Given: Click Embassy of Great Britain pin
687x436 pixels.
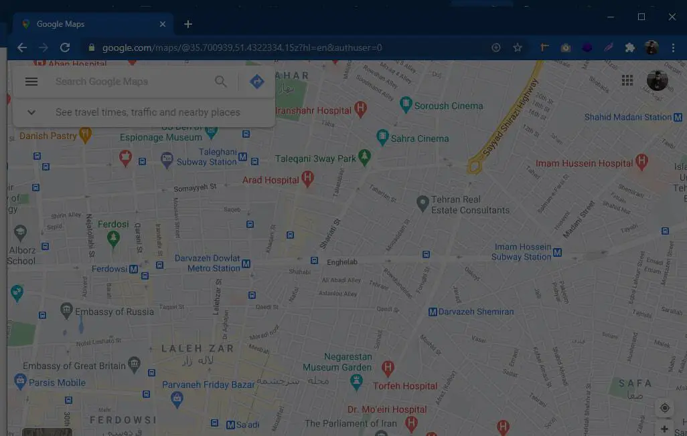Looking at the screenshot, I should 134,364.
